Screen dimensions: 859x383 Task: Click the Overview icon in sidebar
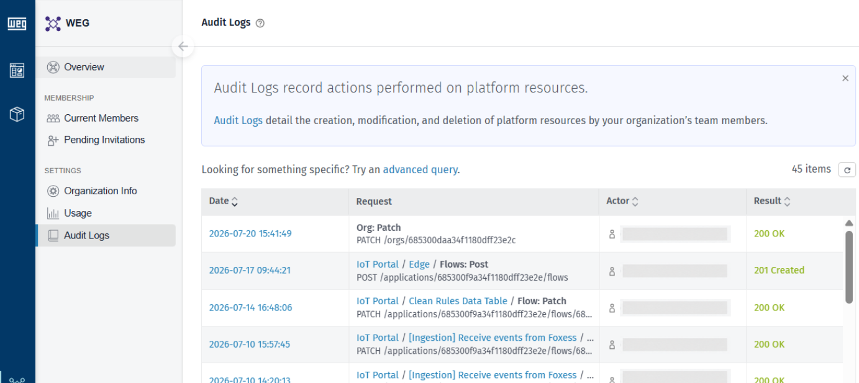point(53,67)
